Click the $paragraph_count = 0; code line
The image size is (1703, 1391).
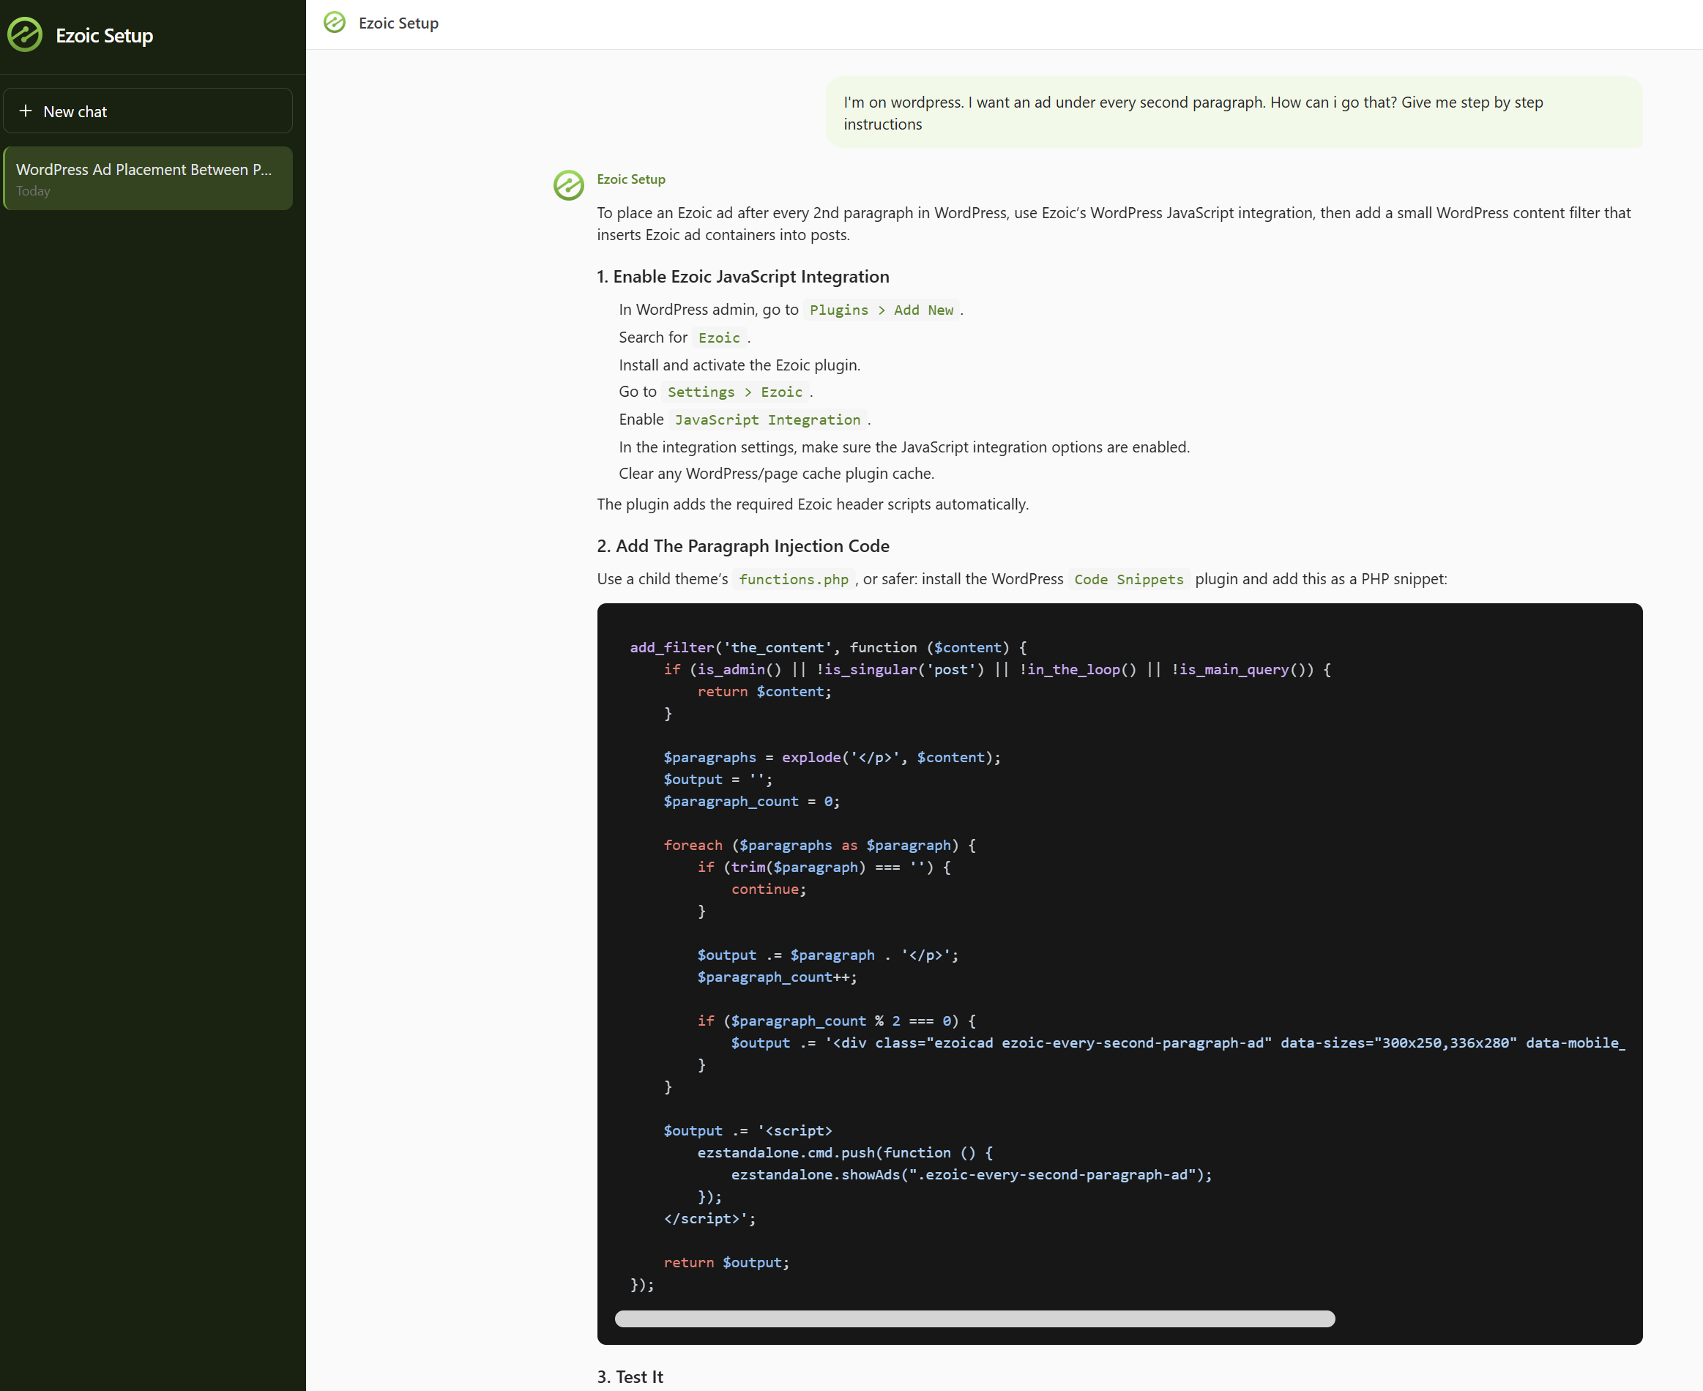[752, 801]
